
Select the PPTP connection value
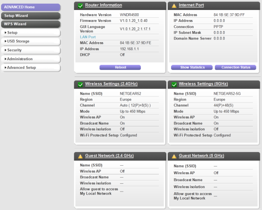[x=218, y=27]
